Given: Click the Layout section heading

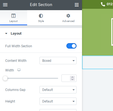Looking at the screenshot, I should click(16, 34).
